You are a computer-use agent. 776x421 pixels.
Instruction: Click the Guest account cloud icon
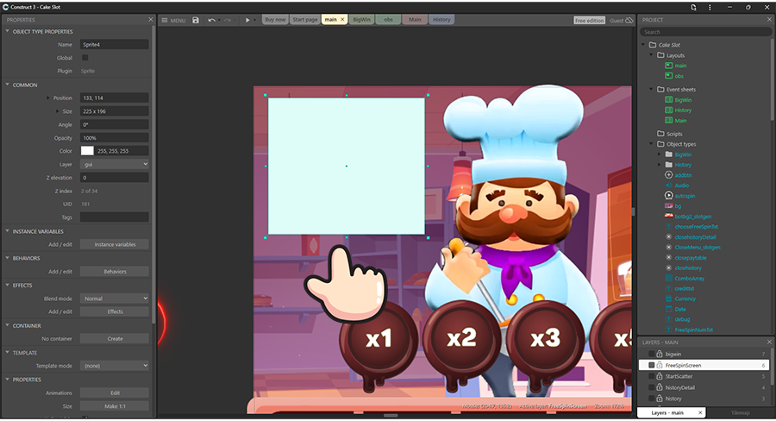629,20
